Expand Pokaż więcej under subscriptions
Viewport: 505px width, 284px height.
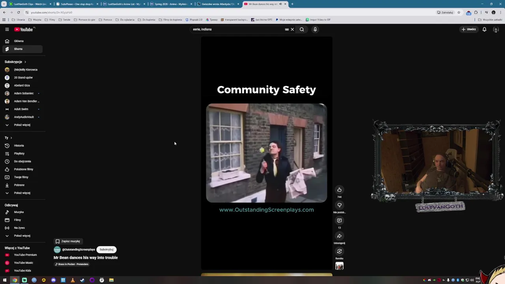click(22, 125)
